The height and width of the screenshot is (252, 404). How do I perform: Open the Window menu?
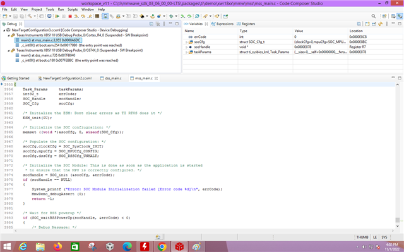point(88,9)
